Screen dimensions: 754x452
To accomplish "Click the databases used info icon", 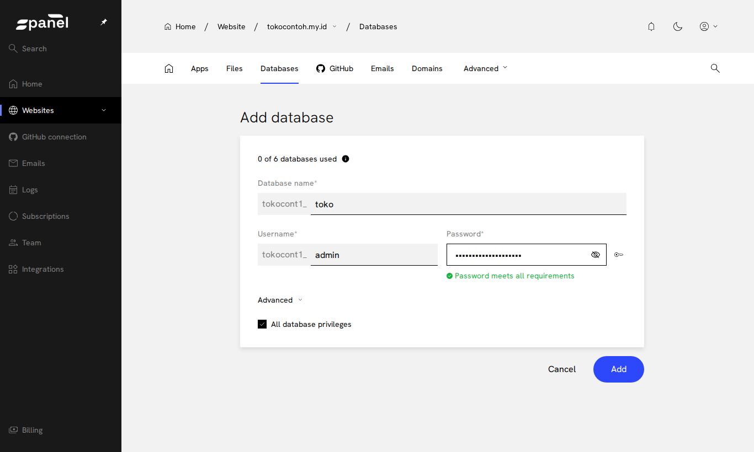I will coord(346,159).
